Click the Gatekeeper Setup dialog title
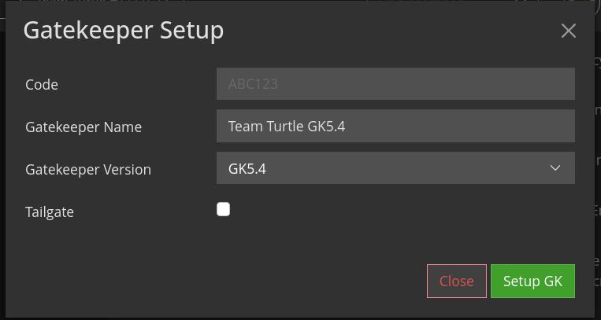Image resolution: width=601 pixels, height=320 pixels. click(124, 31)
